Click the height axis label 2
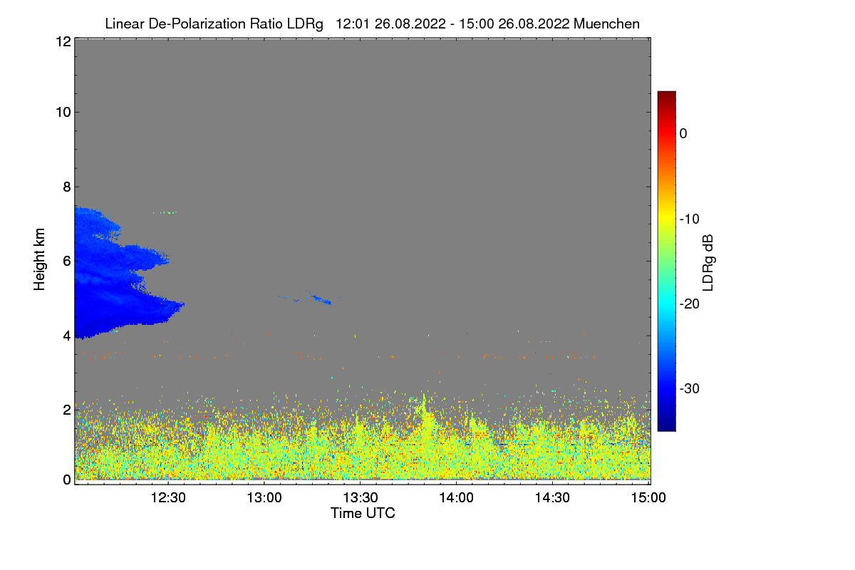This screenshot has width=855, height=570. [66, 410]
